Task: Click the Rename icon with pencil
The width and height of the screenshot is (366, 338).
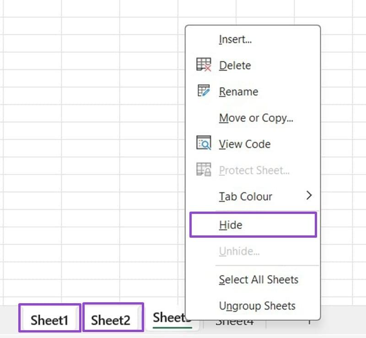Action: [x=204, y=91]
